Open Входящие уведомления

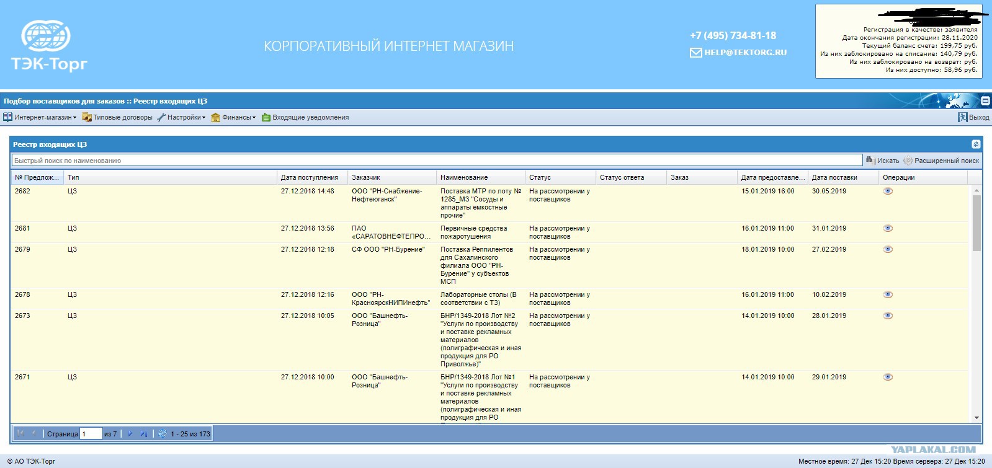click(x=305, y=117)
